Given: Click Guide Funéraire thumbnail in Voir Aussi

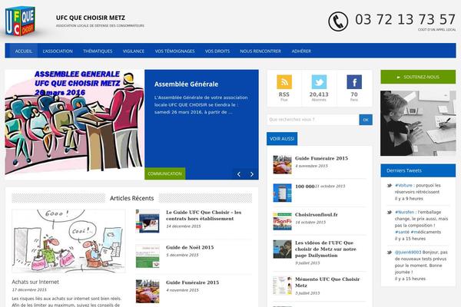Looking at the screenshot, I should pos(282,165).
